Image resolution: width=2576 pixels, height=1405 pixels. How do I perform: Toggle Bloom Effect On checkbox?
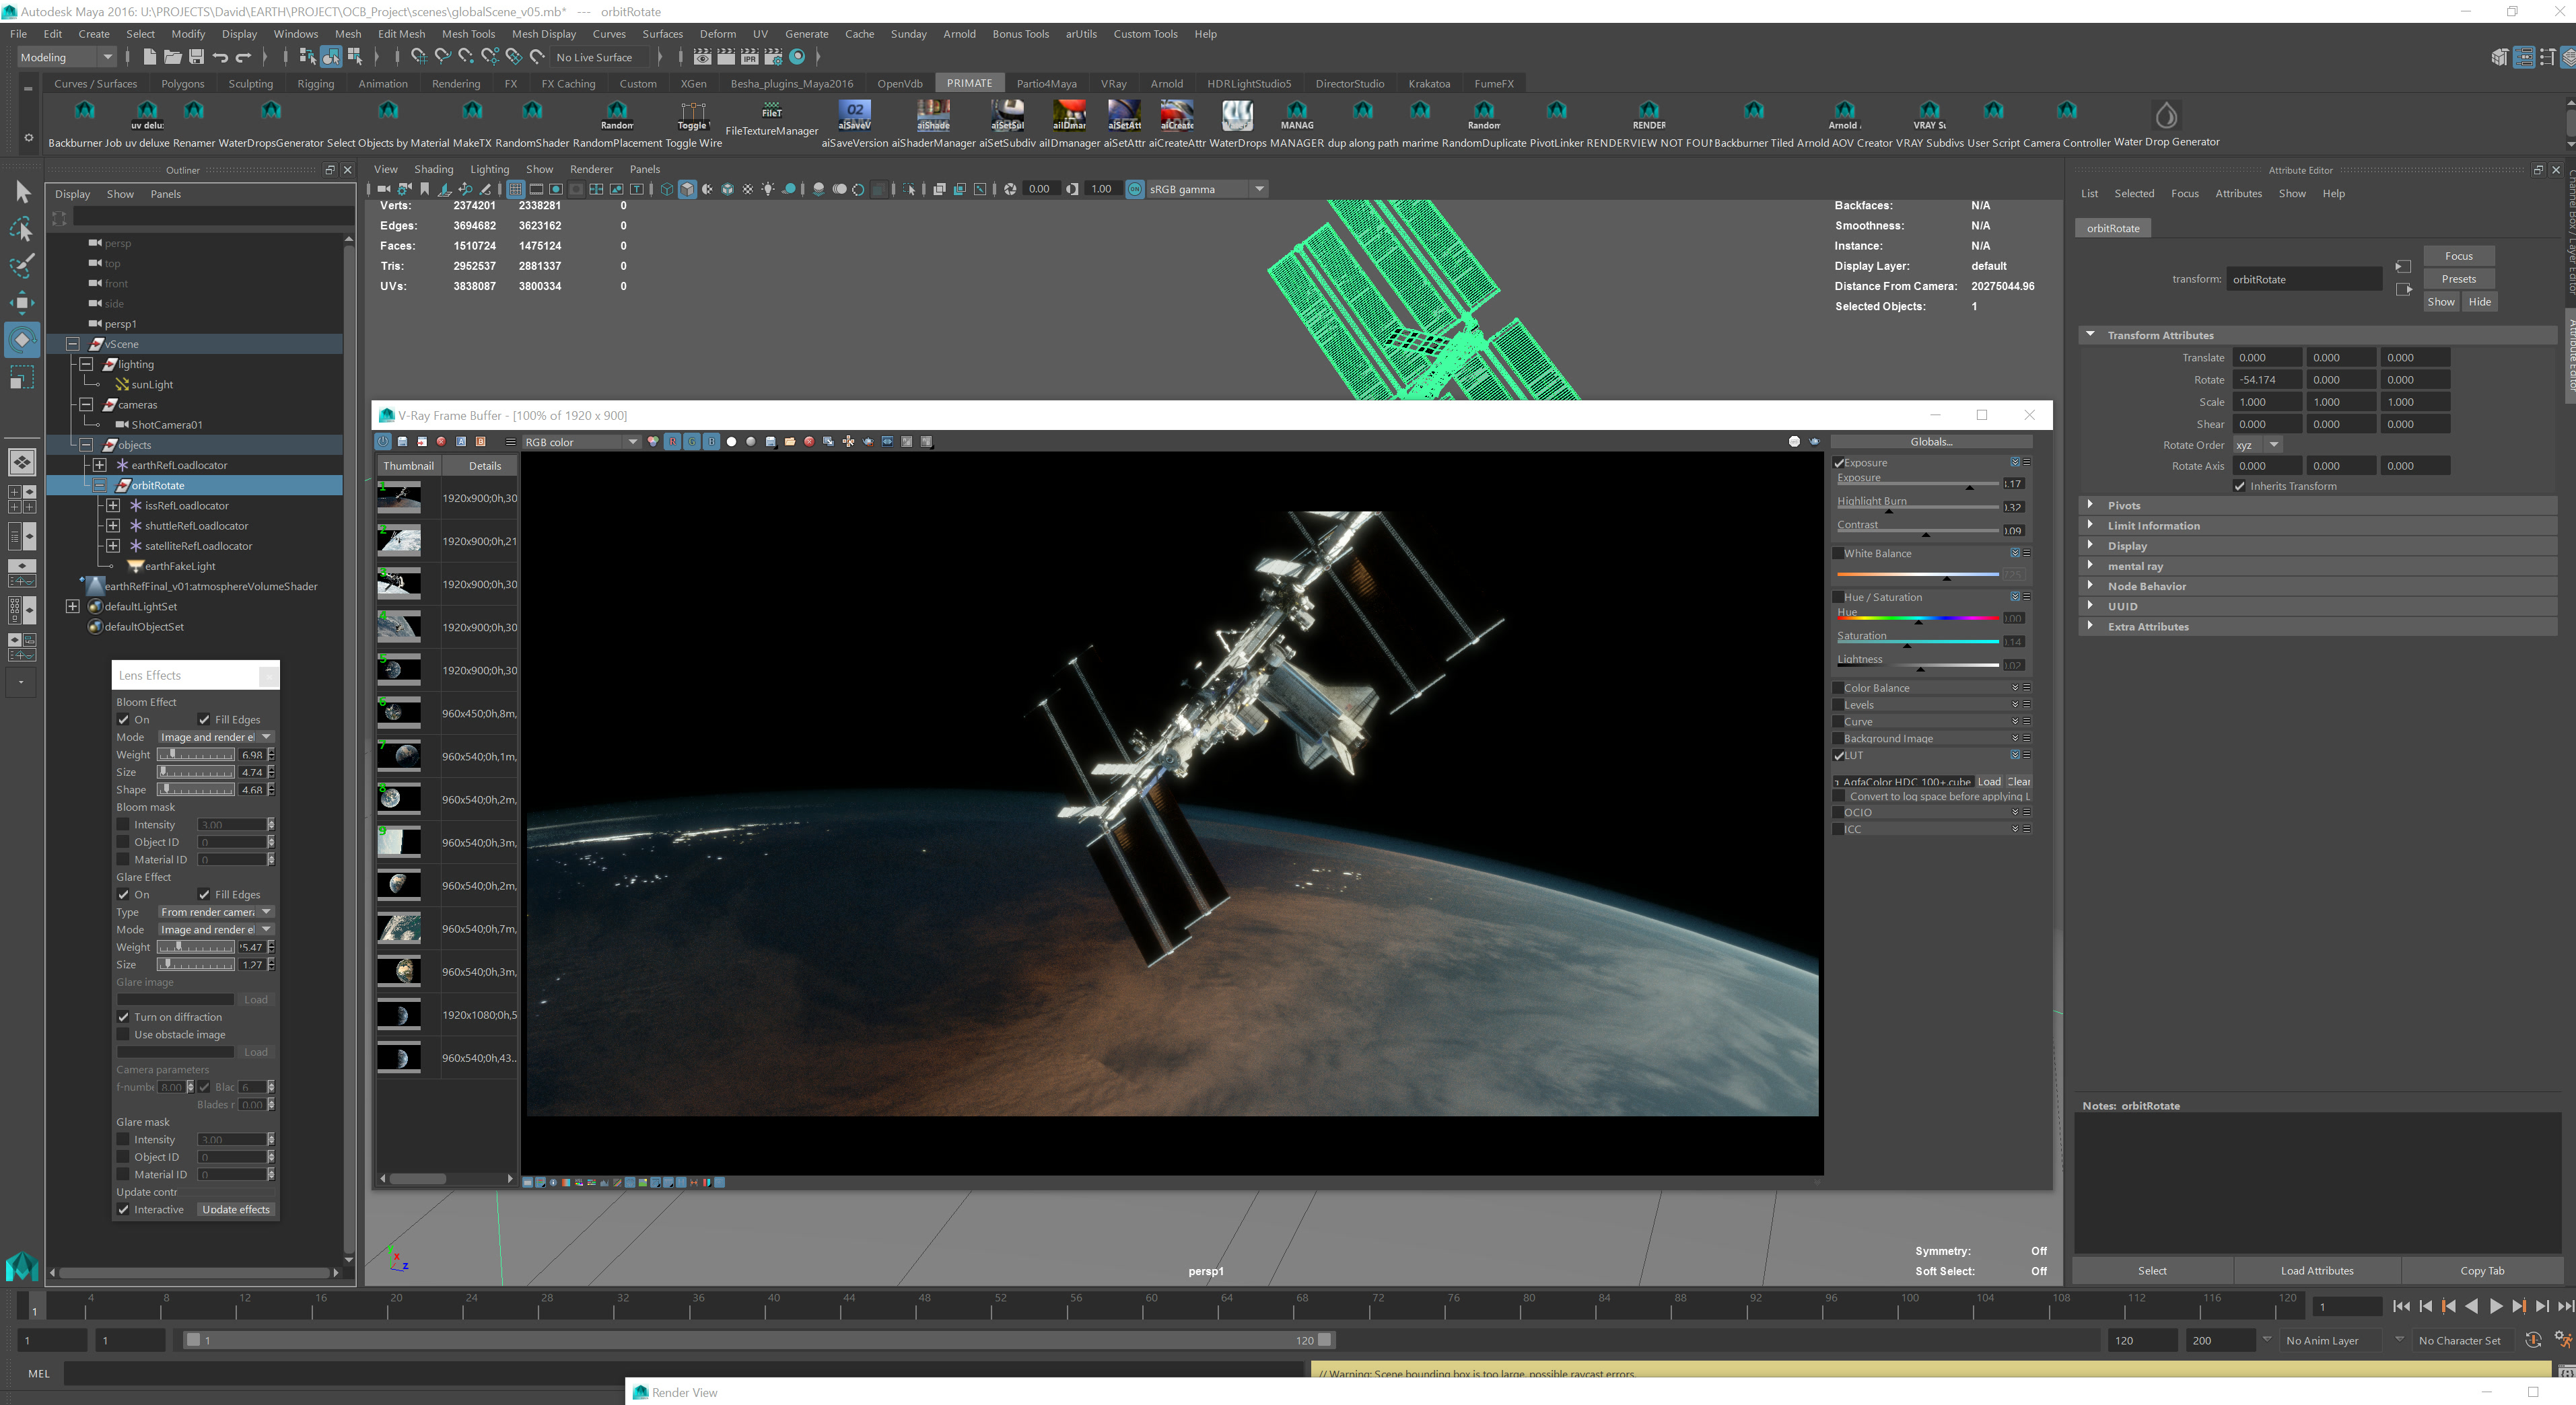pyautogui.click(x=123, y=719)
